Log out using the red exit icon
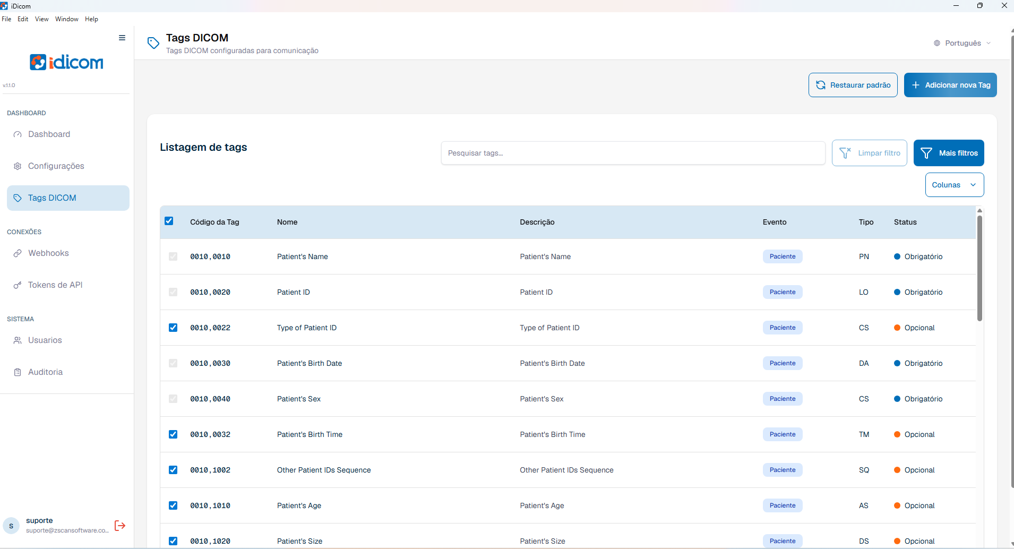Screen dimensions: 1014x549 (120, 526)
